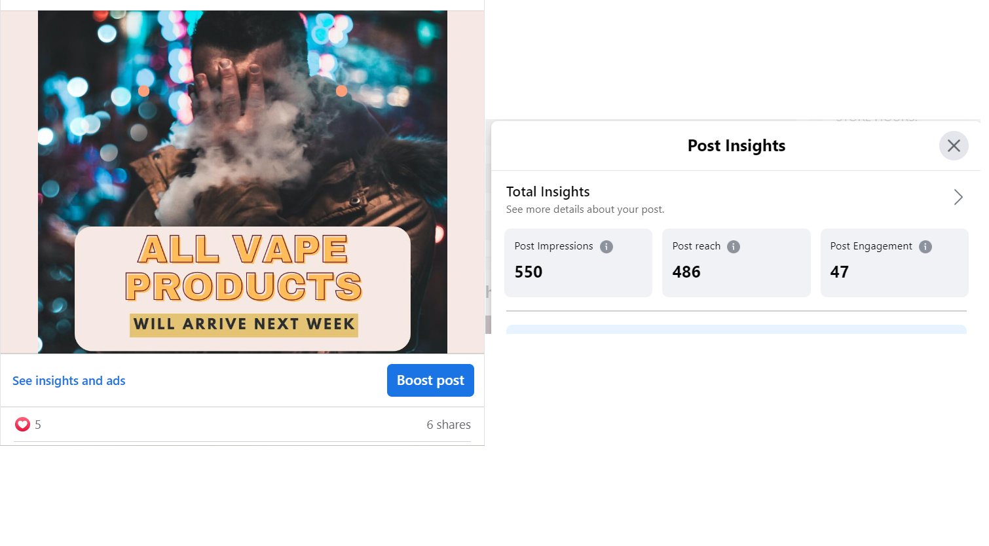The height and width of the screenshot is (546, 989).
Task: Click the reaction count of 5
Action: [38, 425]
